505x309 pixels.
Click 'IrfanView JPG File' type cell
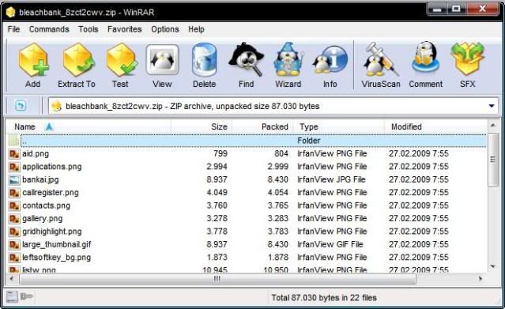[331, 180]
